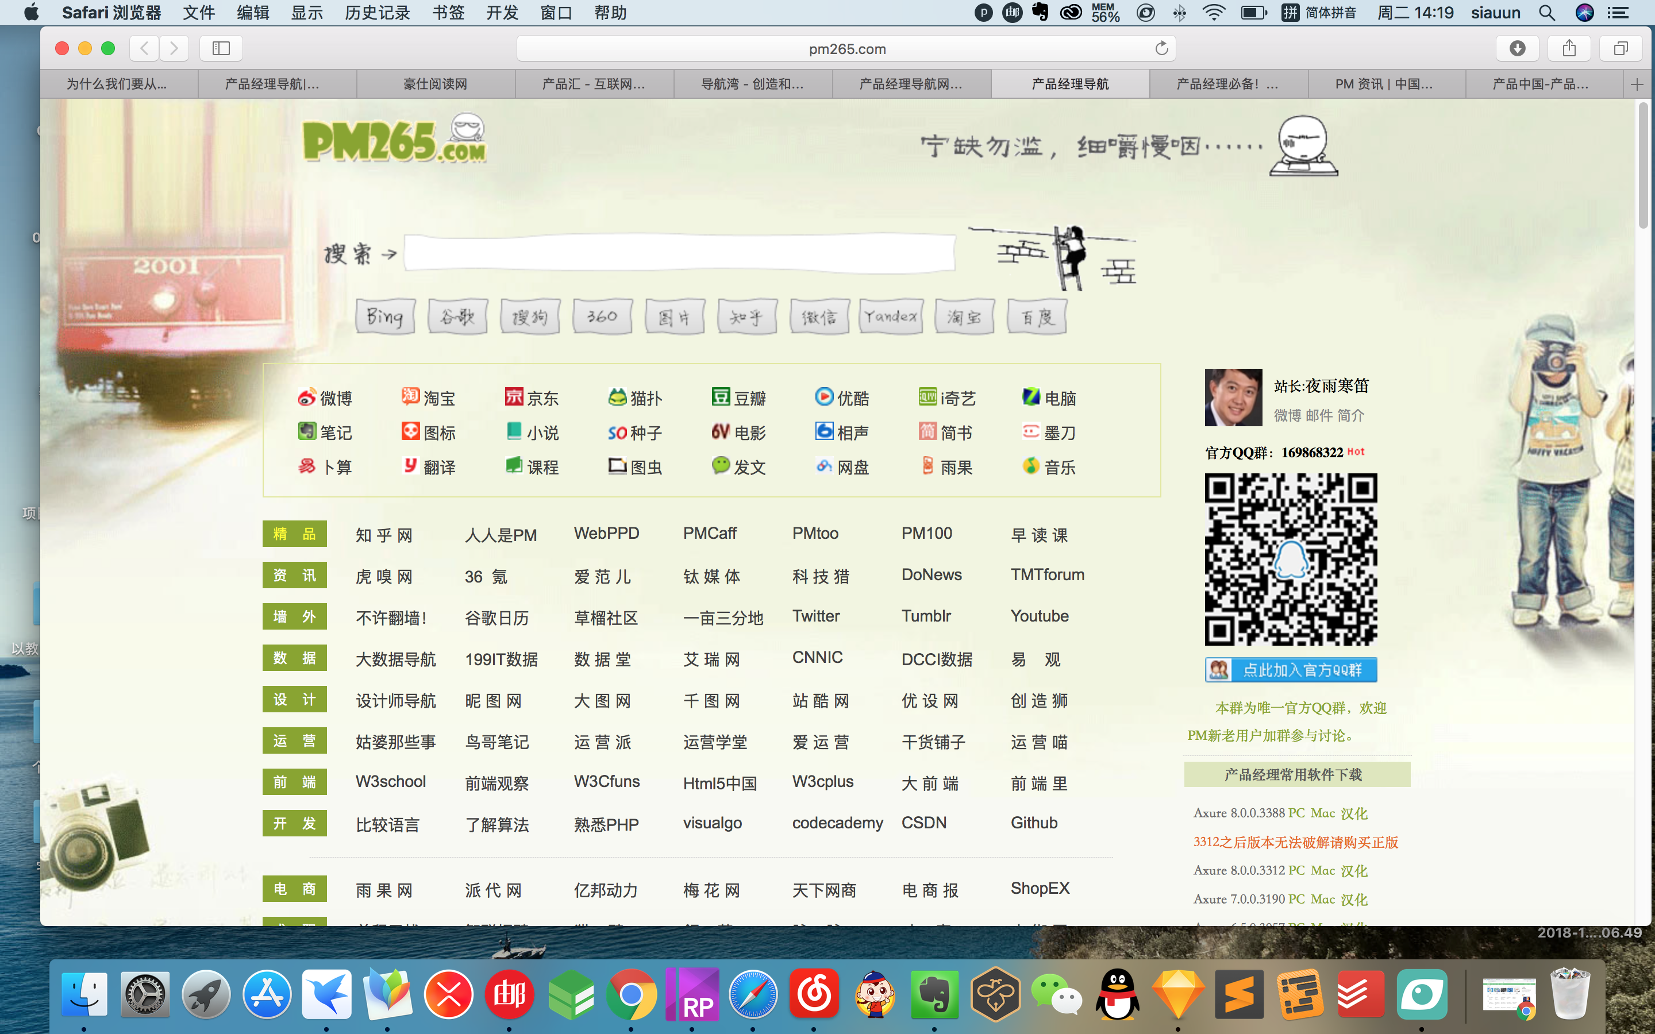The image size is (1655, 1034).
Task: Toggle the Safari sidebar button
Action: [221, 48]
